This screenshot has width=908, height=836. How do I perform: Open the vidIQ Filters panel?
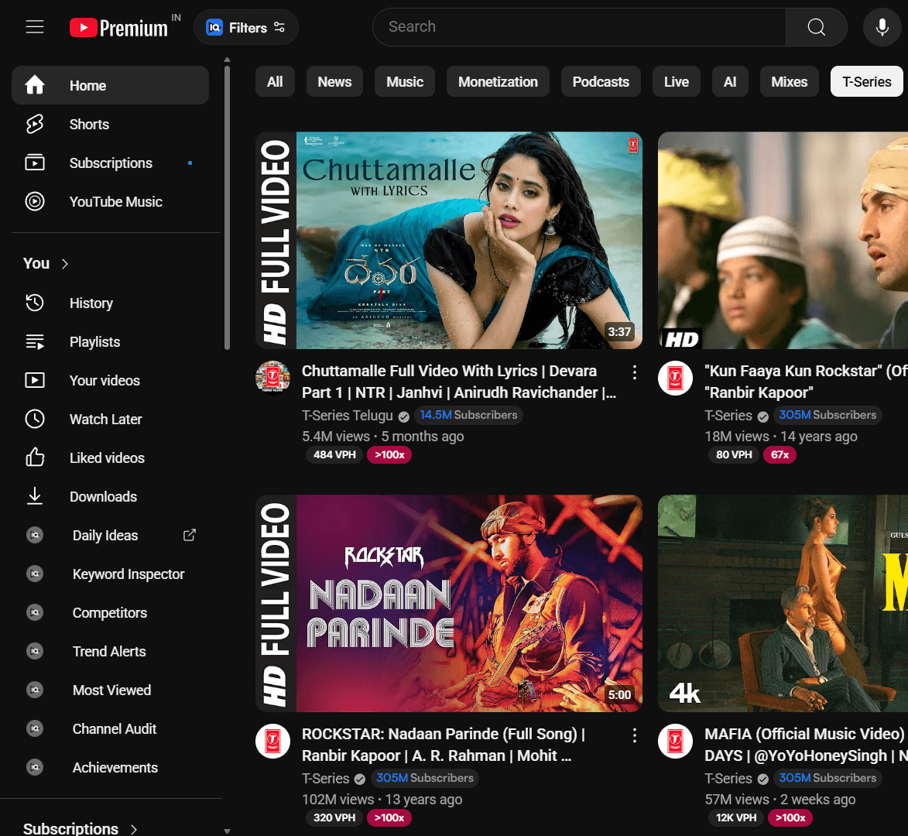pyautogui.click(x=246, y=28)
